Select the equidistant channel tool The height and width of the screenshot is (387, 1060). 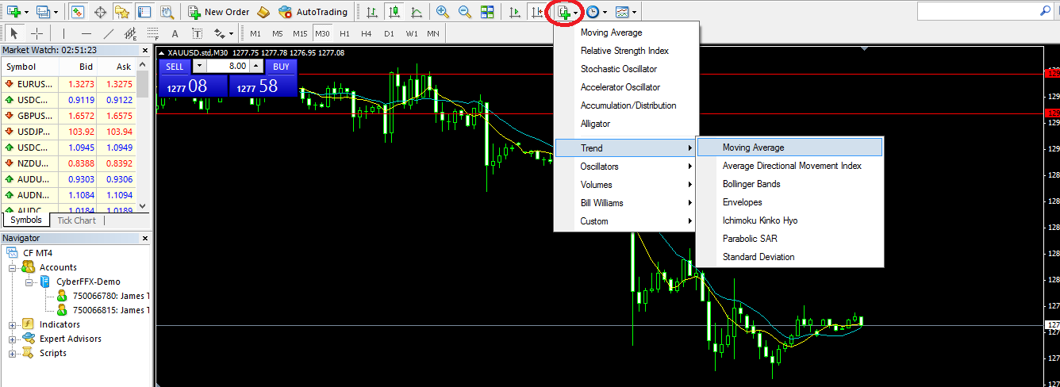click(130, 33)
